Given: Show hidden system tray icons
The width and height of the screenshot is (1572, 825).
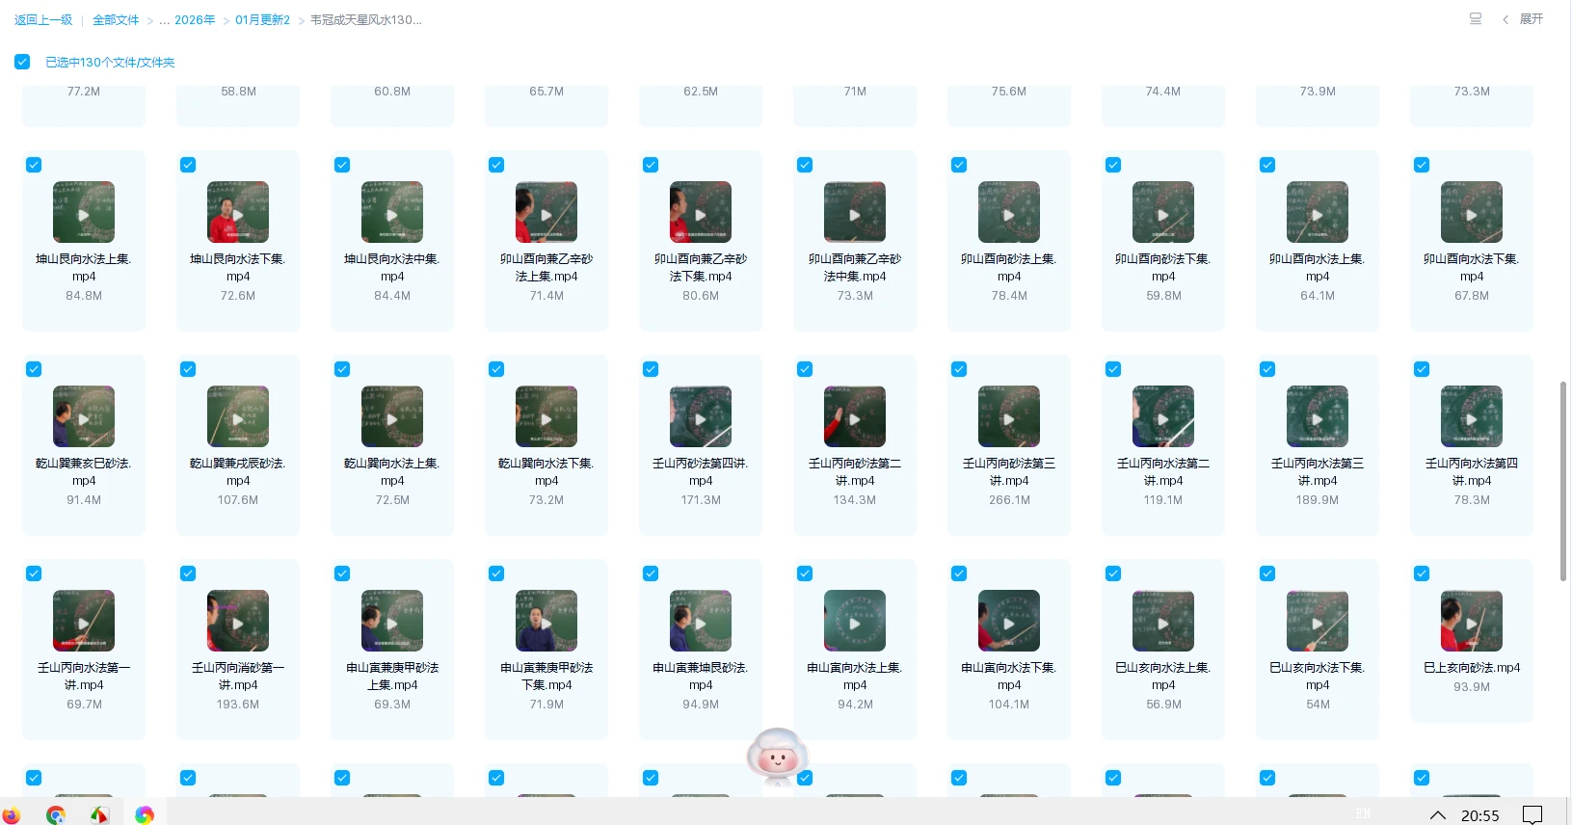Looking at the screenshot, I should [1437, 815].
